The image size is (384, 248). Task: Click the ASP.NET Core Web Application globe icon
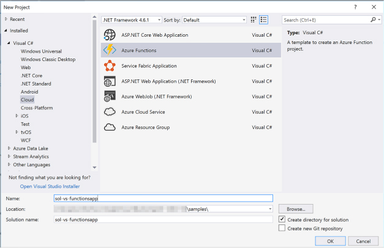110,35
